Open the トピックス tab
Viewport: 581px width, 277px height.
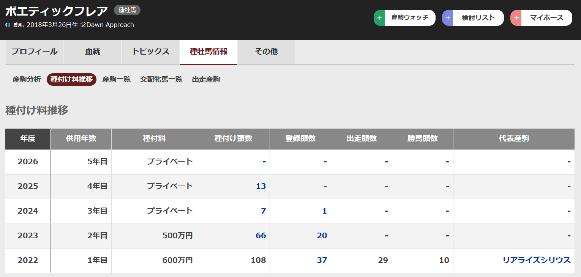[x=151, y=52]
